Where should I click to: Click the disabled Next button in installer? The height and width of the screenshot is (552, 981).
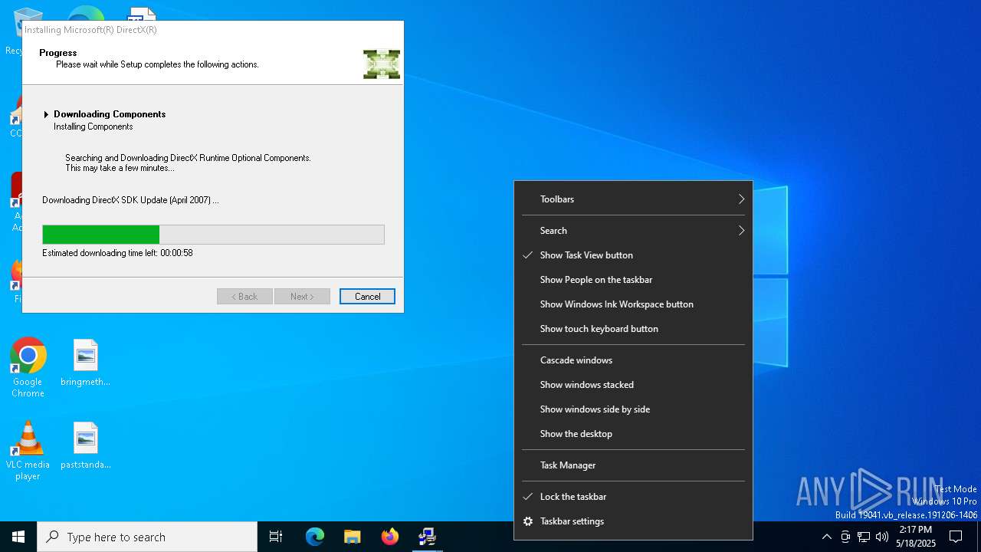302,297
